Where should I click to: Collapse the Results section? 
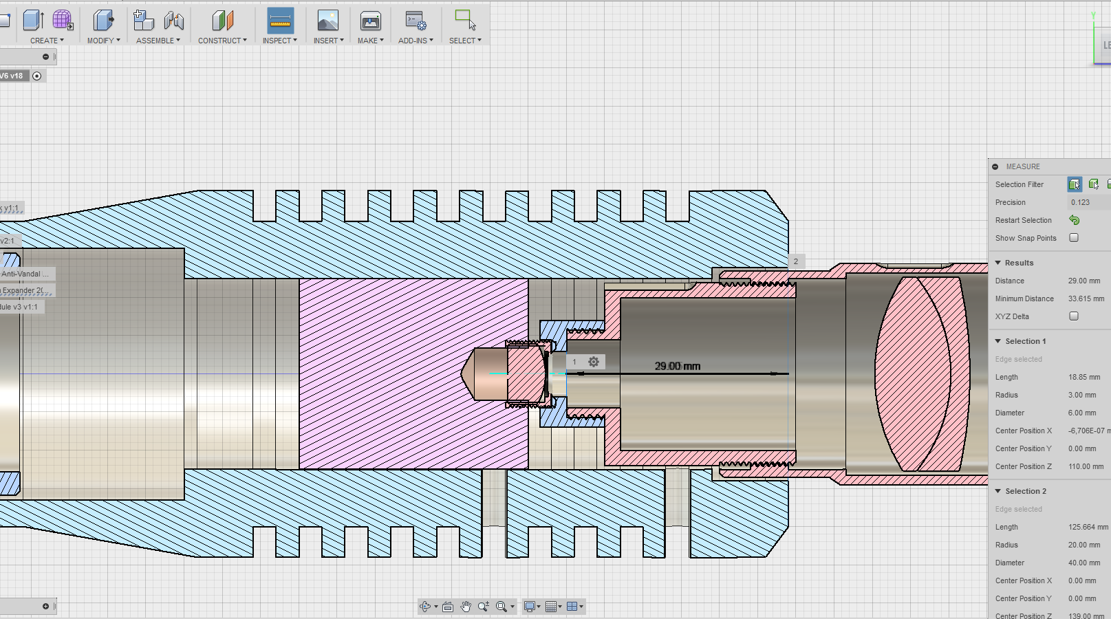point(998,263)
